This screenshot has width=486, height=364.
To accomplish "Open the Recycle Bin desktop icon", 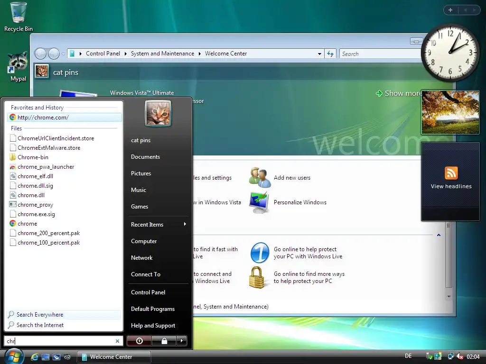I will click(19, 17).
